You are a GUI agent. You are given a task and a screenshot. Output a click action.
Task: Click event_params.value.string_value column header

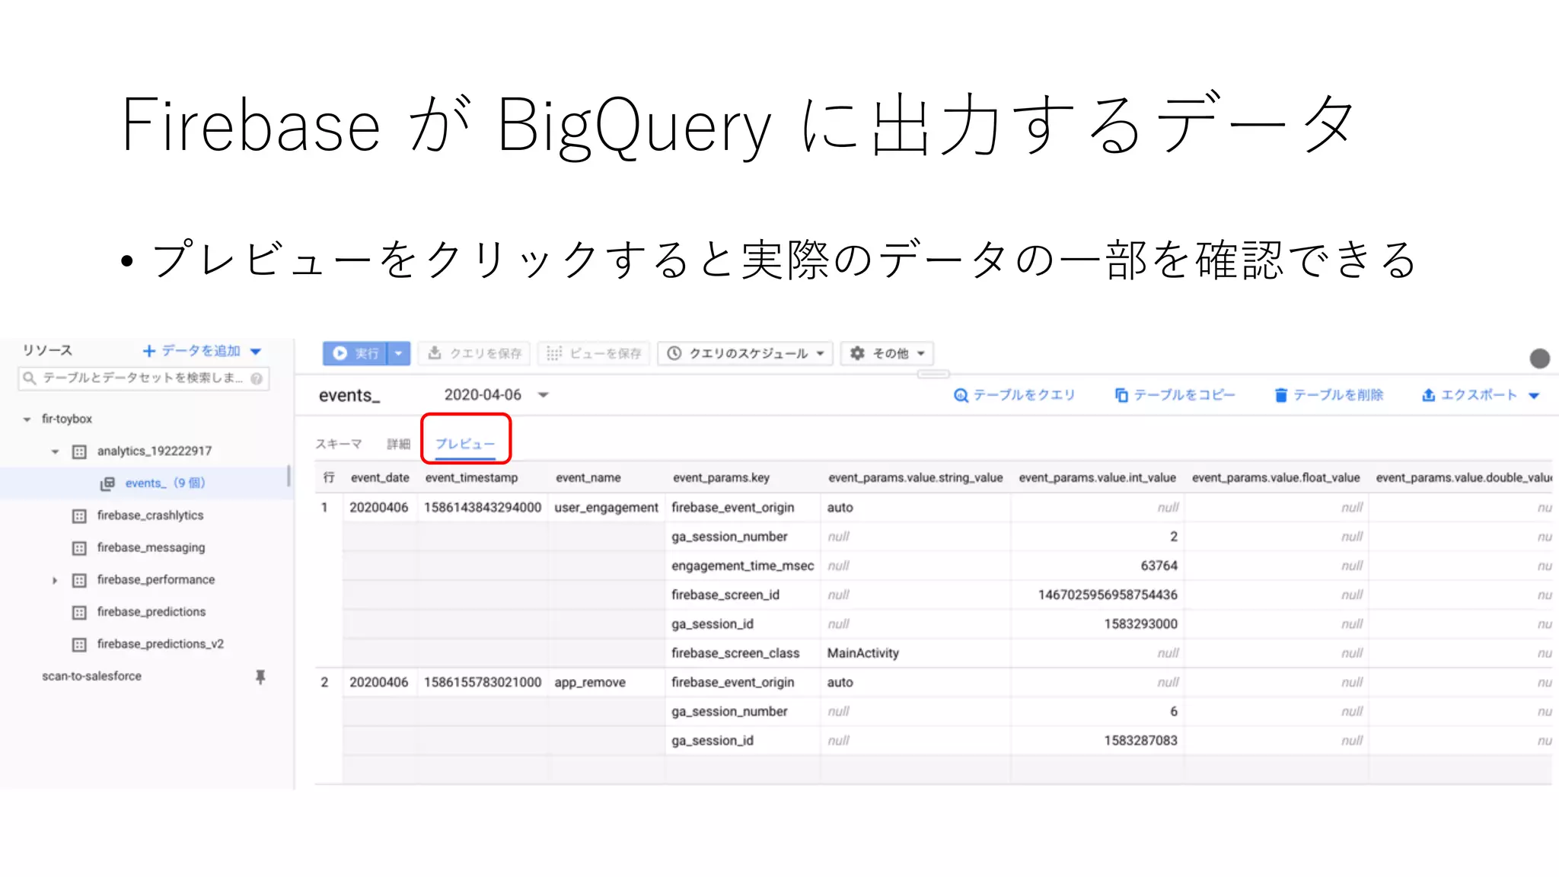point(915,478)
